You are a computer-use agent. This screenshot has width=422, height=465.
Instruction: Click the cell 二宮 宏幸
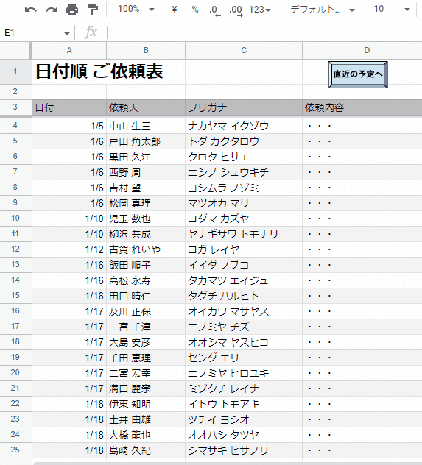146,373
